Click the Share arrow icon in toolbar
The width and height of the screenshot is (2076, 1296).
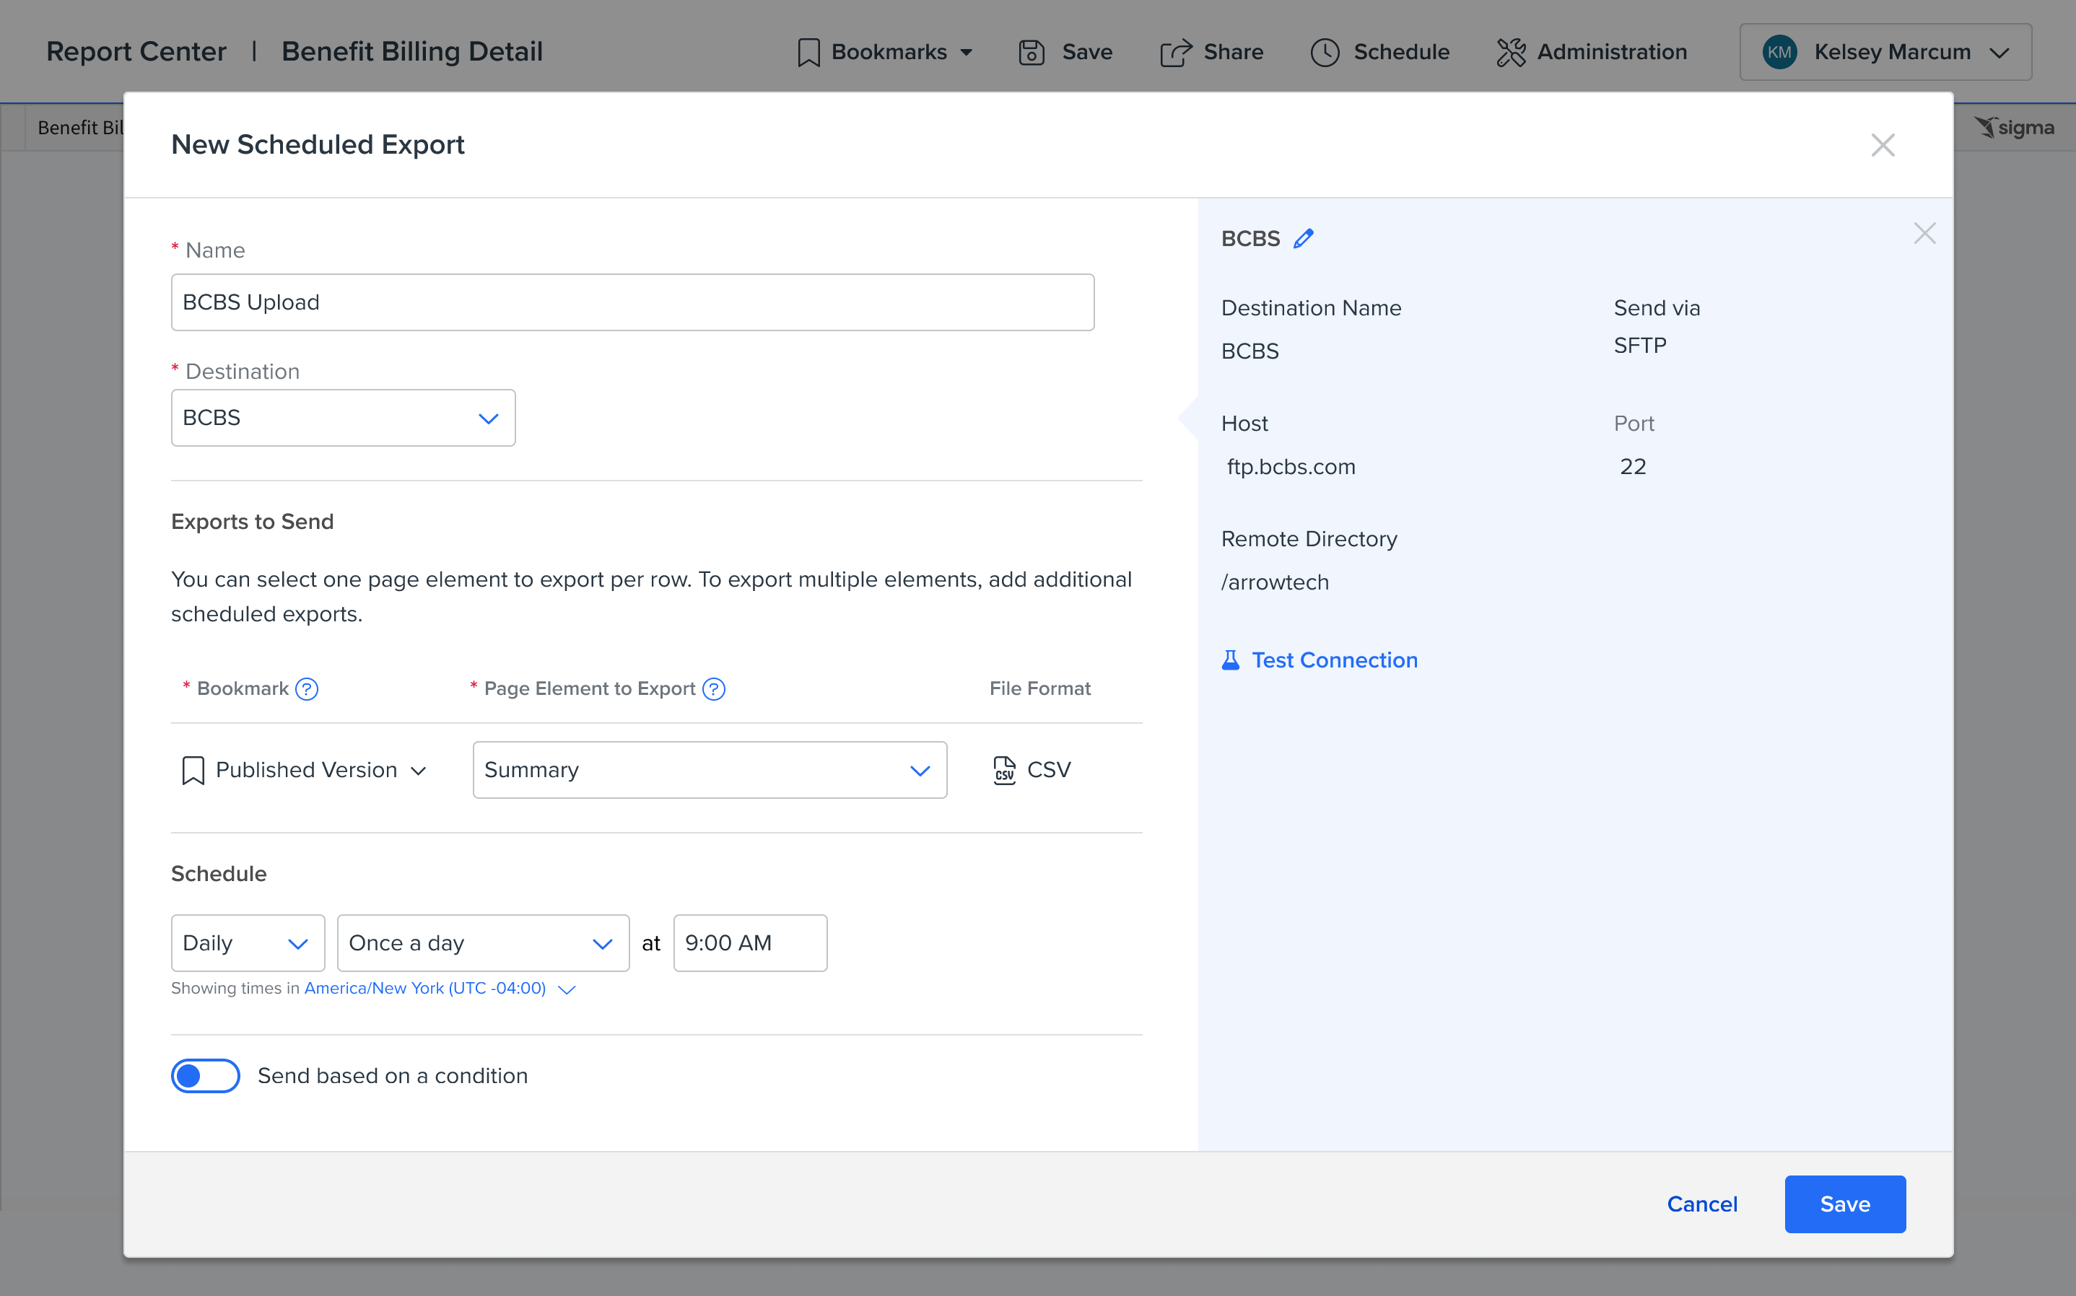click(1176, 52)
